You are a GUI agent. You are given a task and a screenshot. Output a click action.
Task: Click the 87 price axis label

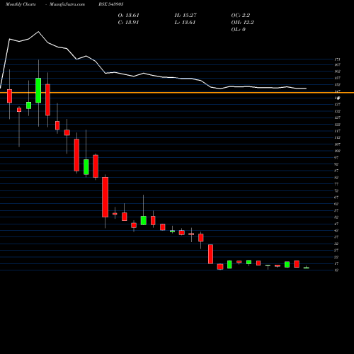click(x=336, y=171)
